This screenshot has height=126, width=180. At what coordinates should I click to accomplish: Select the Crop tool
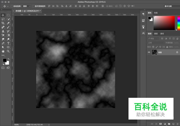(x=3, y=23)
